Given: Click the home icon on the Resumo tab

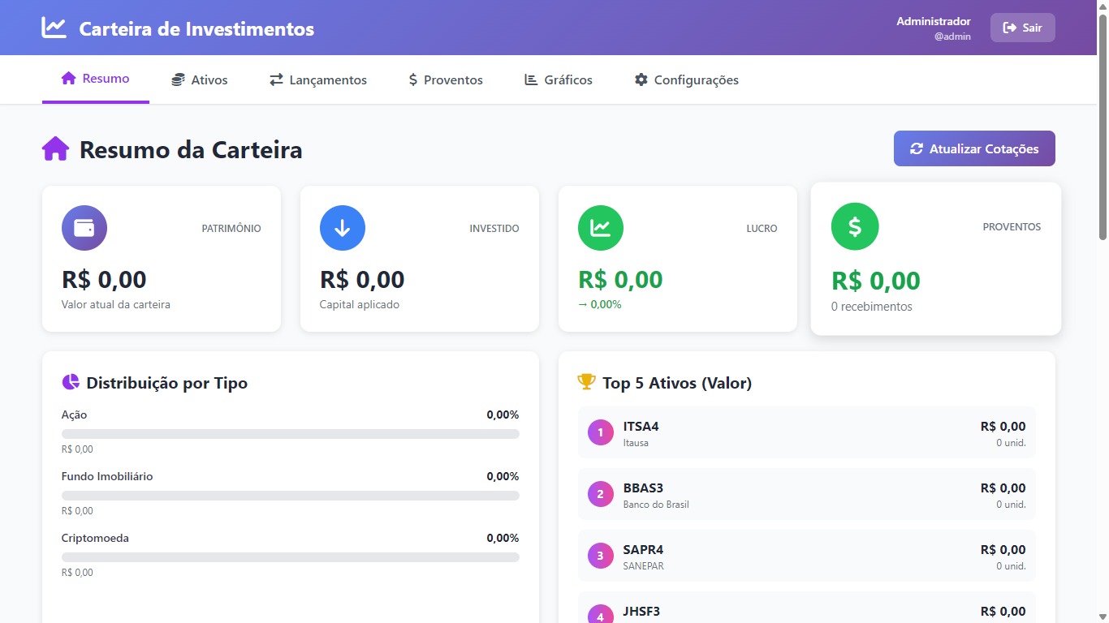Looking at the screenshot, I should point(67,79).
